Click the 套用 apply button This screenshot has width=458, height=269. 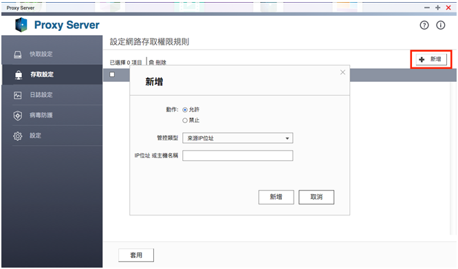click(x=136, y=255)
